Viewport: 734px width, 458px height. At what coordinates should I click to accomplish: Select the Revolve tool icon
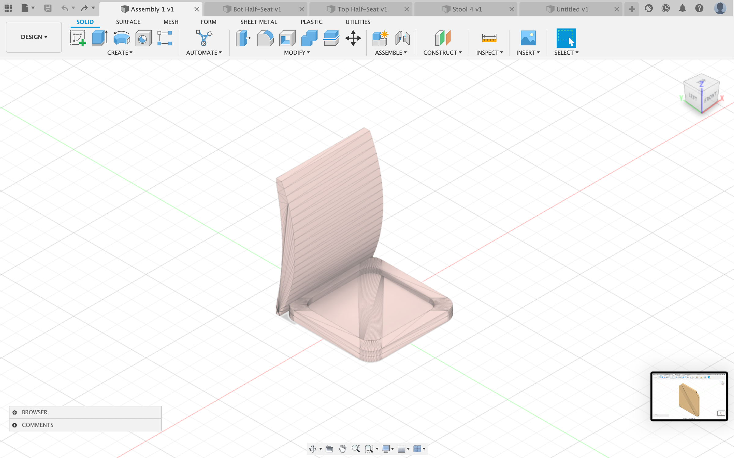tap(121, 38)
